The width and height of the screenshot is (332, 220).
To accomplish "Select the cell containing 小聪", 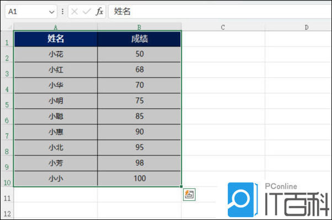I will [x=56, y=117].
